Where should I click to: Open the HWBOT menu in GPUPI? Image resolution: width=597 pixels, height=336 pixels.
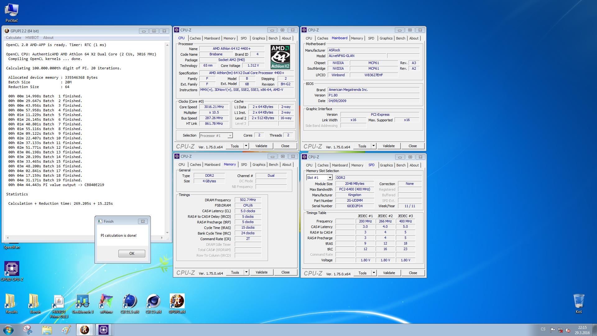pyautogui.click(x=32, y=38)
